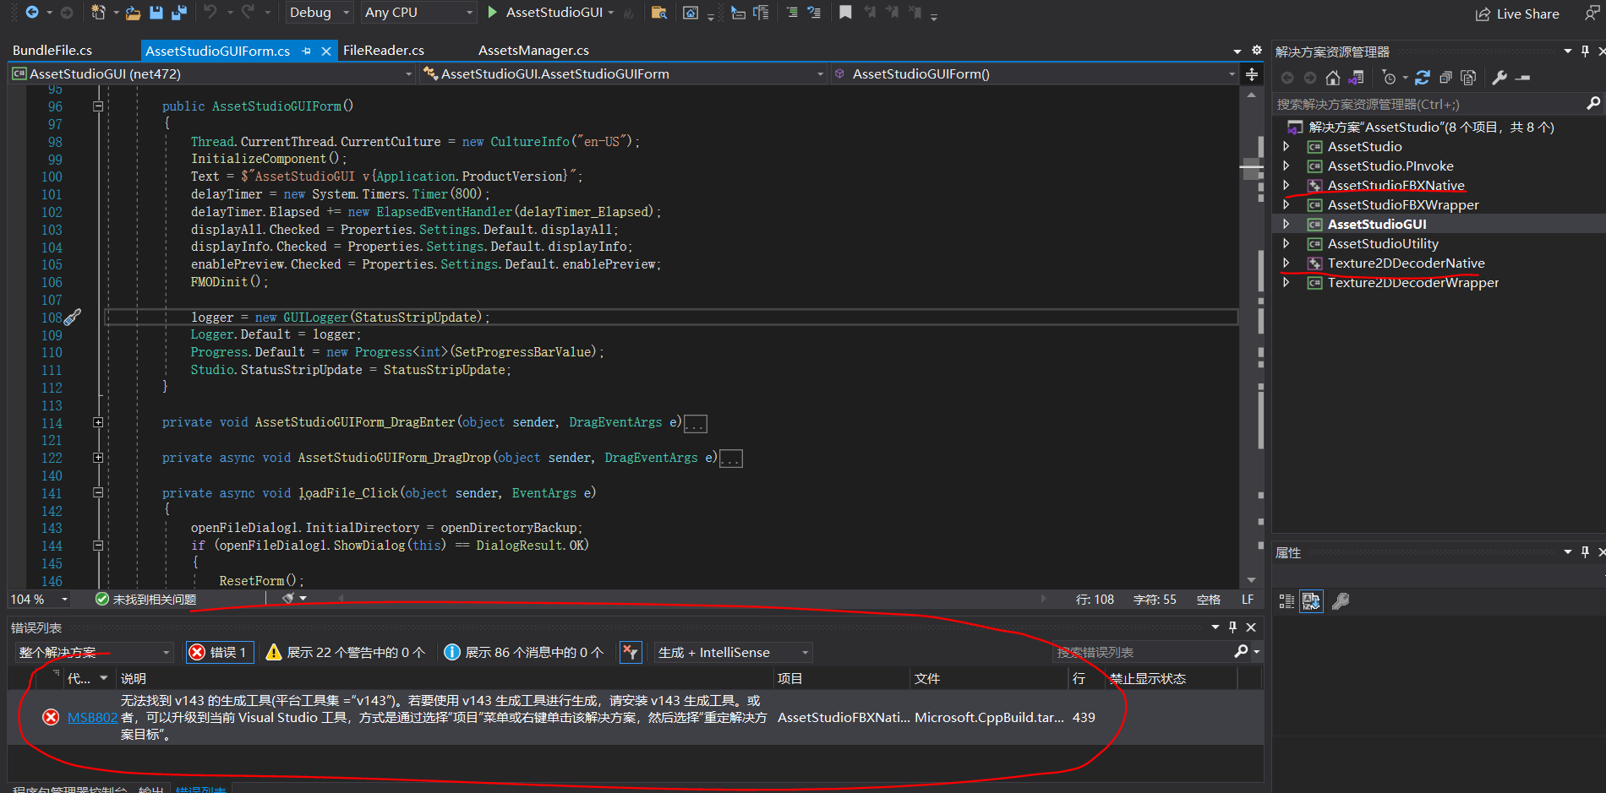Image resolution: width=1606 pixels, height=793 pixels.
Task: Switch to the FileReader.cs tab
Action: coord(384,51)
